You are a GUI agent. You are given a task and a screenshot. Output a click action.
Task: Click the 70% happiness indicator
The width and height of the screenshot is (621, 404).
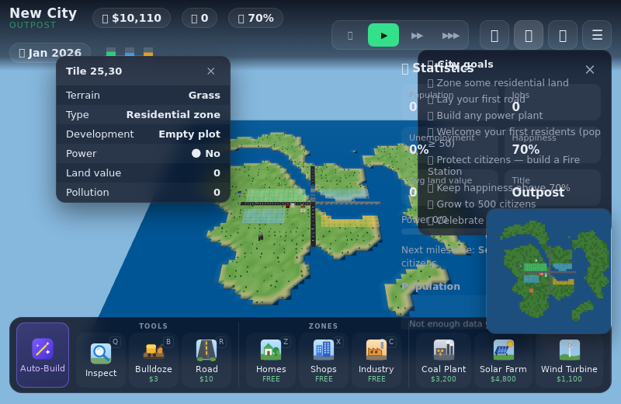[255, 18]
